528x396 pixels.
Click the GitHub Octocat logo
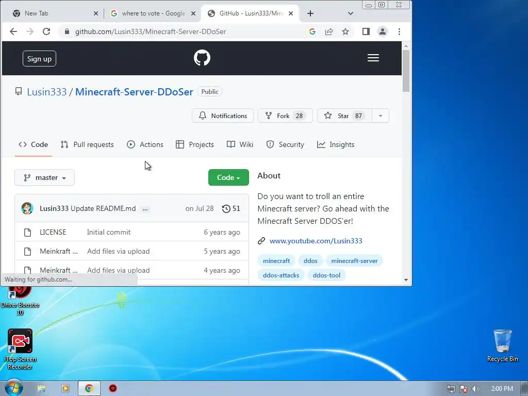[202, 58]
